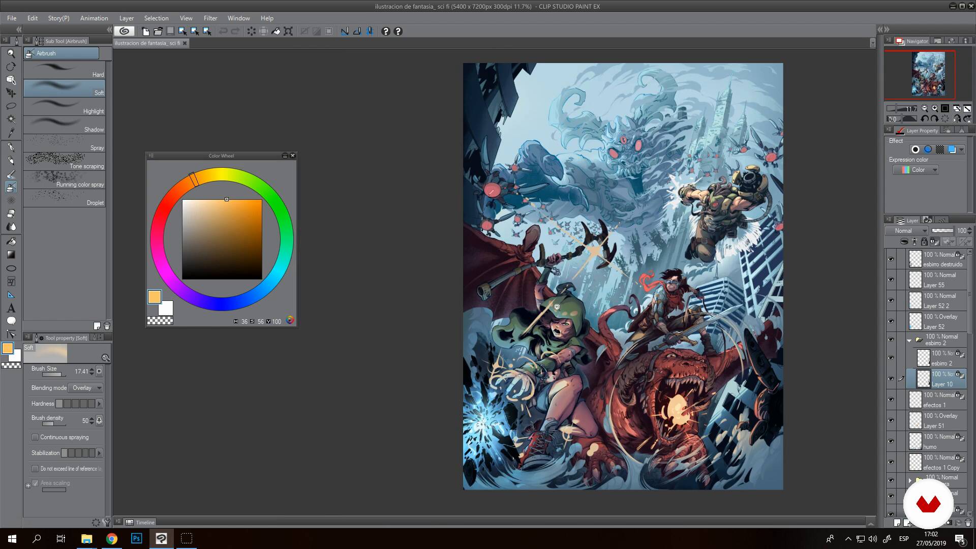Viewport: 976px width, 549px height.
Task: Open the Animation menu
Action: coord(94,18)
